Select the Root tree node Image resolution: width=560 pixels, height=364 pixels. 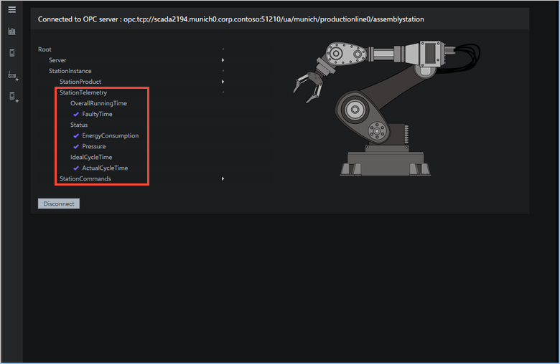45,49
